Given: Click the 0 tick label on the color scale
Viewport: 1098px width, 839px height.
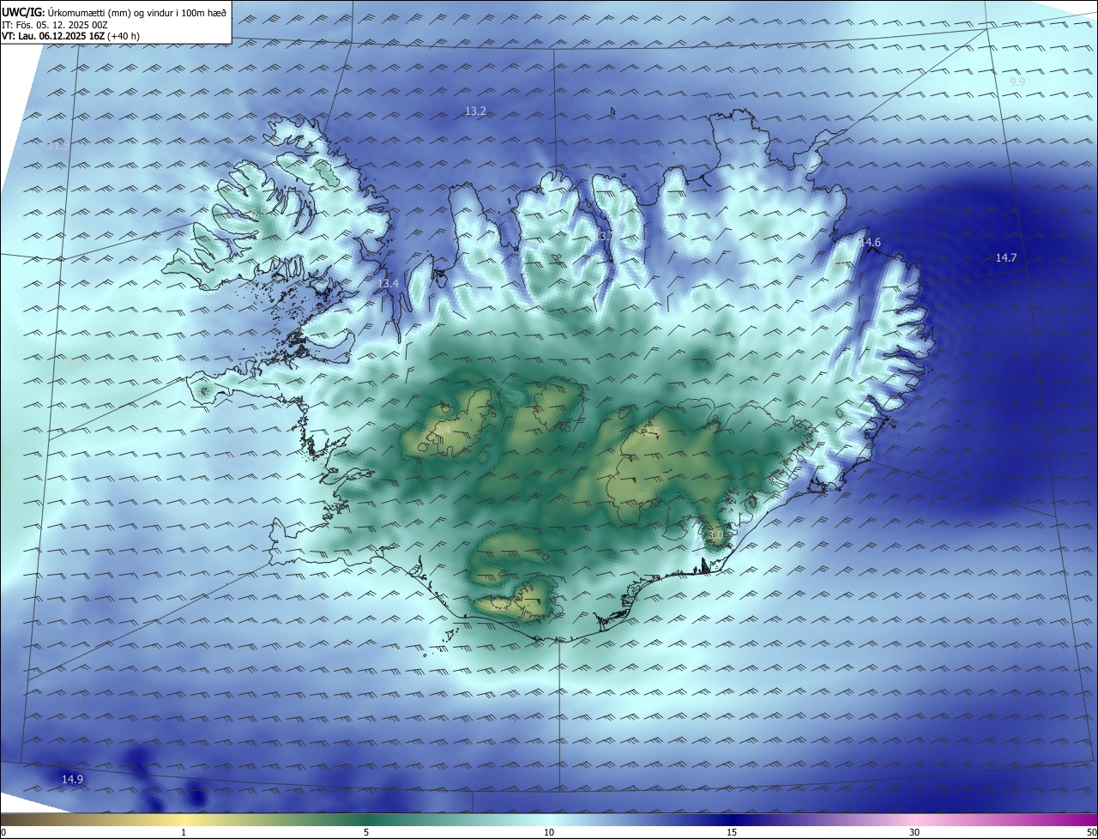Looking at the screenshot, I should (x=3, y=832).
